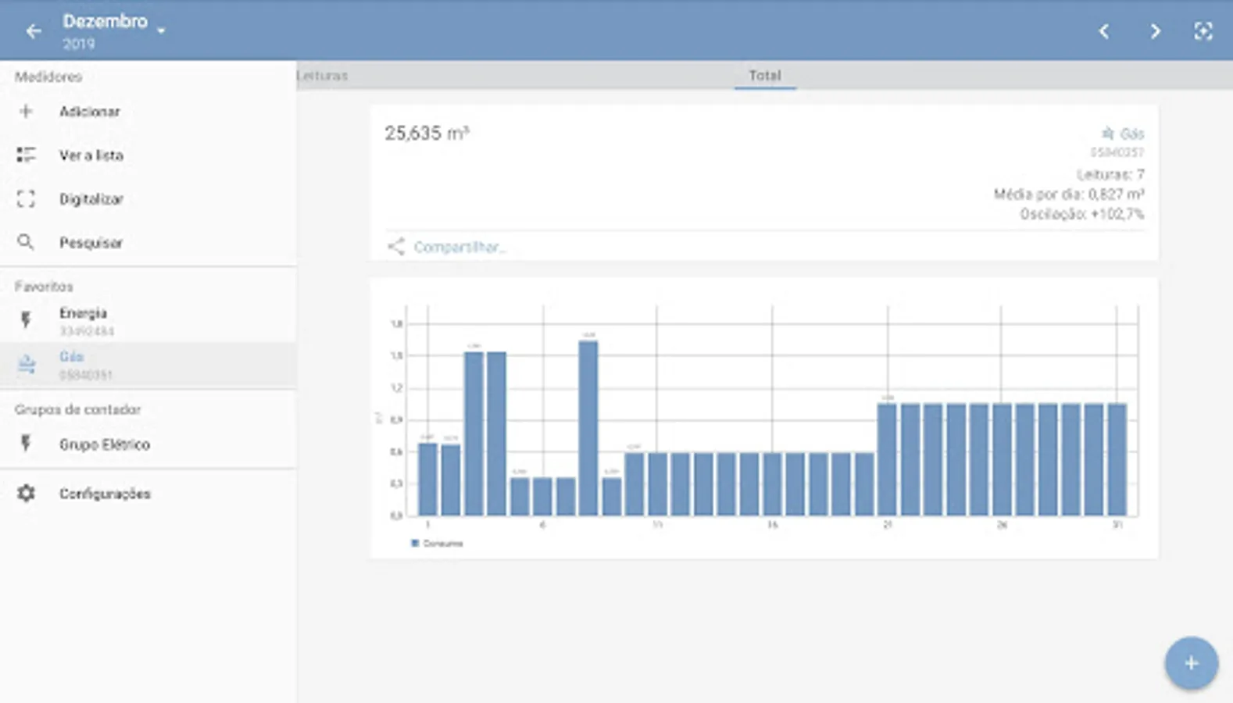
Task: Open the Dezembro 2019 month dropdown
Action: 114,31
